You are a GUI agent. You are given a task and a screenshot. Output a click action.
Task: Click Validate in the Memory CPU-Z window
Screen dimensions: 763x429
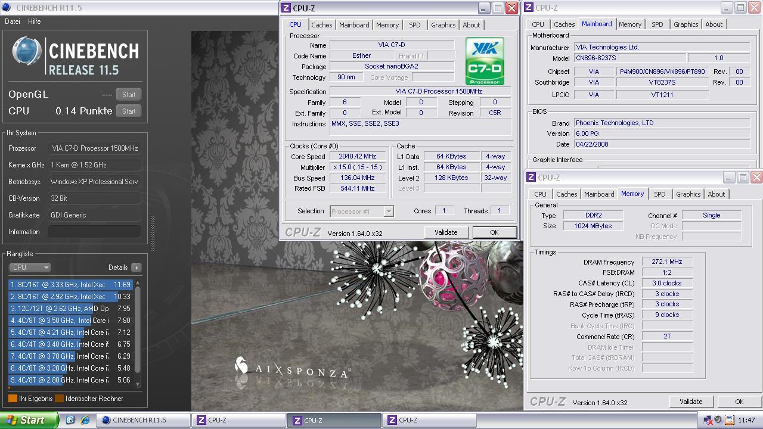[x=691, y=402]
